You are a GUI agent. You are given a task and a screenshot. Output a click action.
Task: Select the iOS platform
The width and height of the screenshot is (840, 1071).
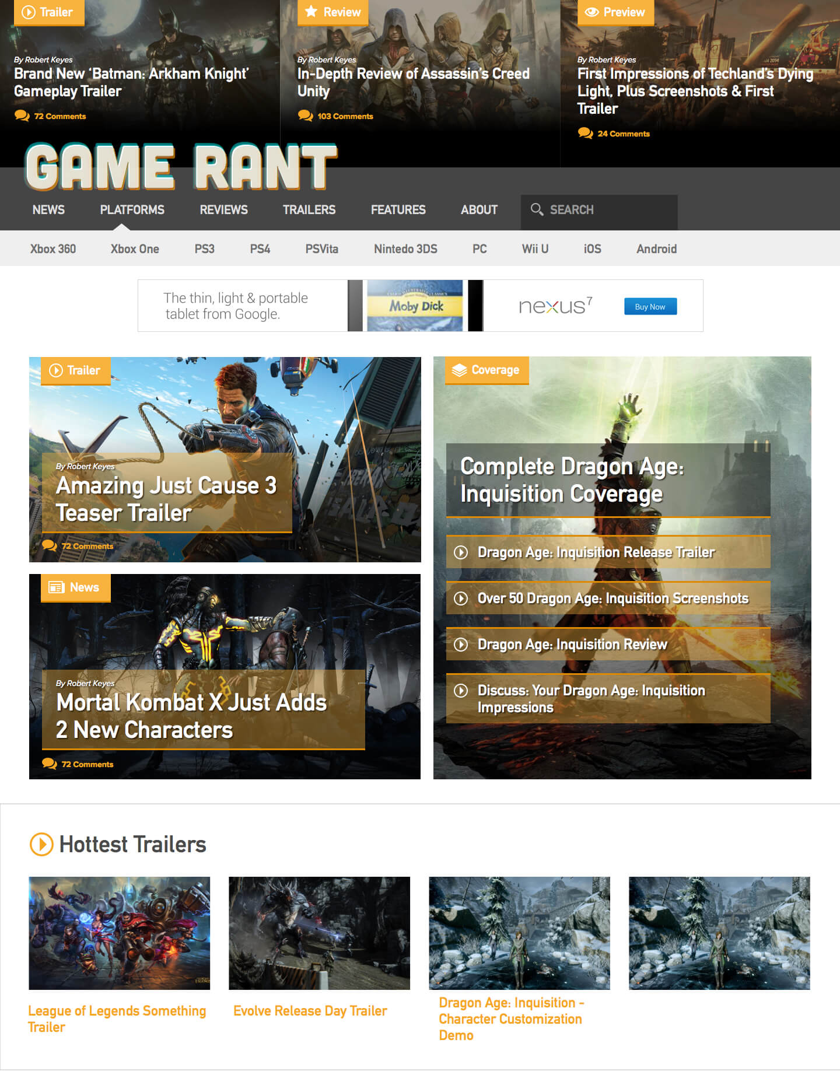tap(593, 249)
